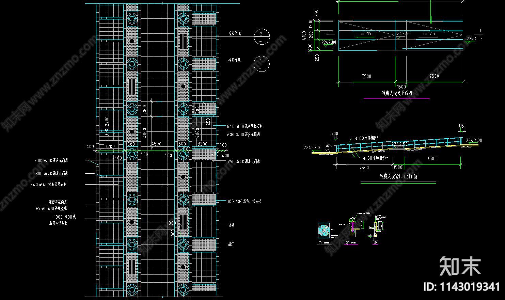505x300 pixels.
Task: Click the '深蓝灰花岗岩' label
Action: [x=58, y=202]
